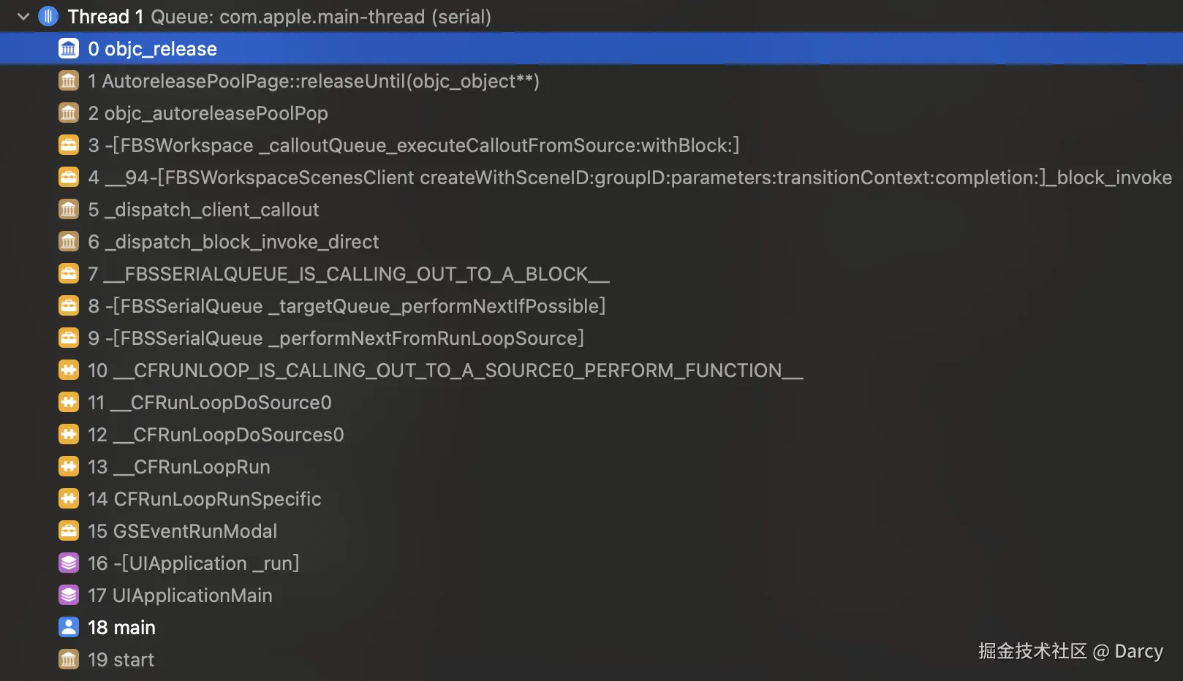Viewport: 1183px width, 681px height.
Task: Select frame 13 __CFRunLoopRun
Action: tap(179, 467)
